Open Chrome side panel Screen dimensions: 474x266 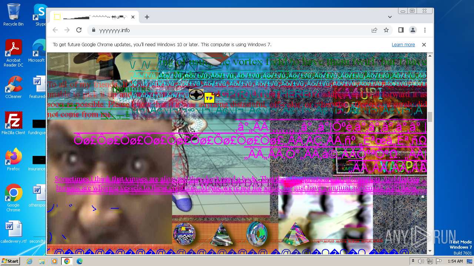[401, 30]
